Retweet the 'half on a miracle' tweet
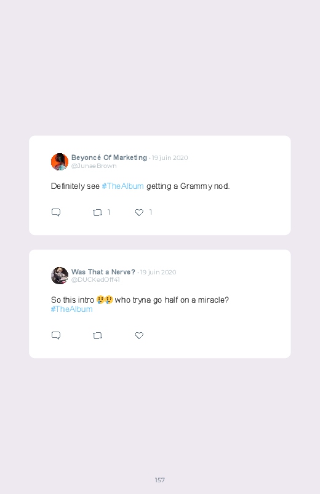Screen dimensions: 320x494 [97, 336]
